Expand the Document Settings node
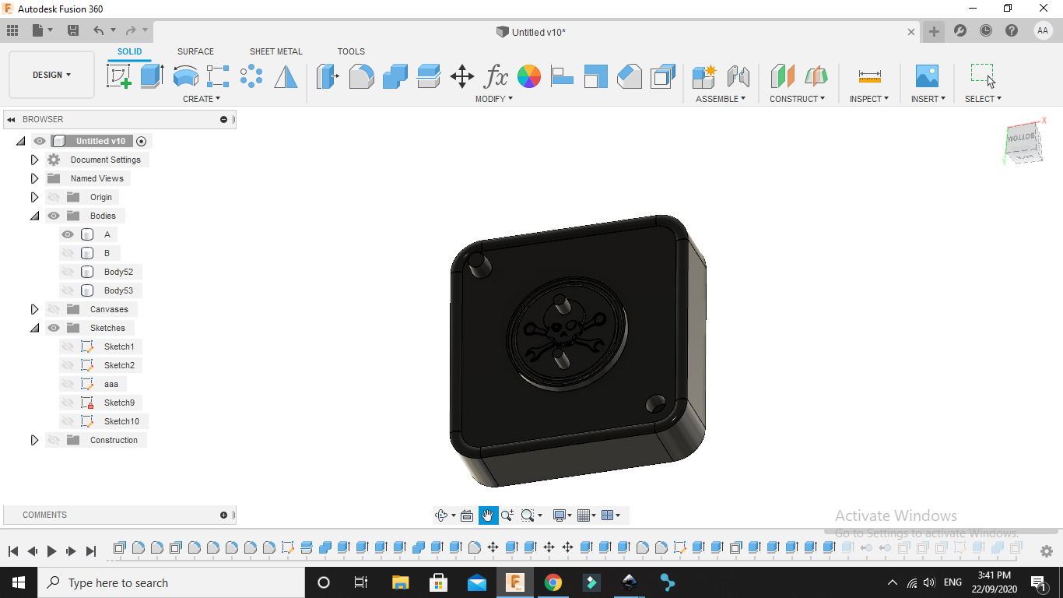 (x=34, y=160)
